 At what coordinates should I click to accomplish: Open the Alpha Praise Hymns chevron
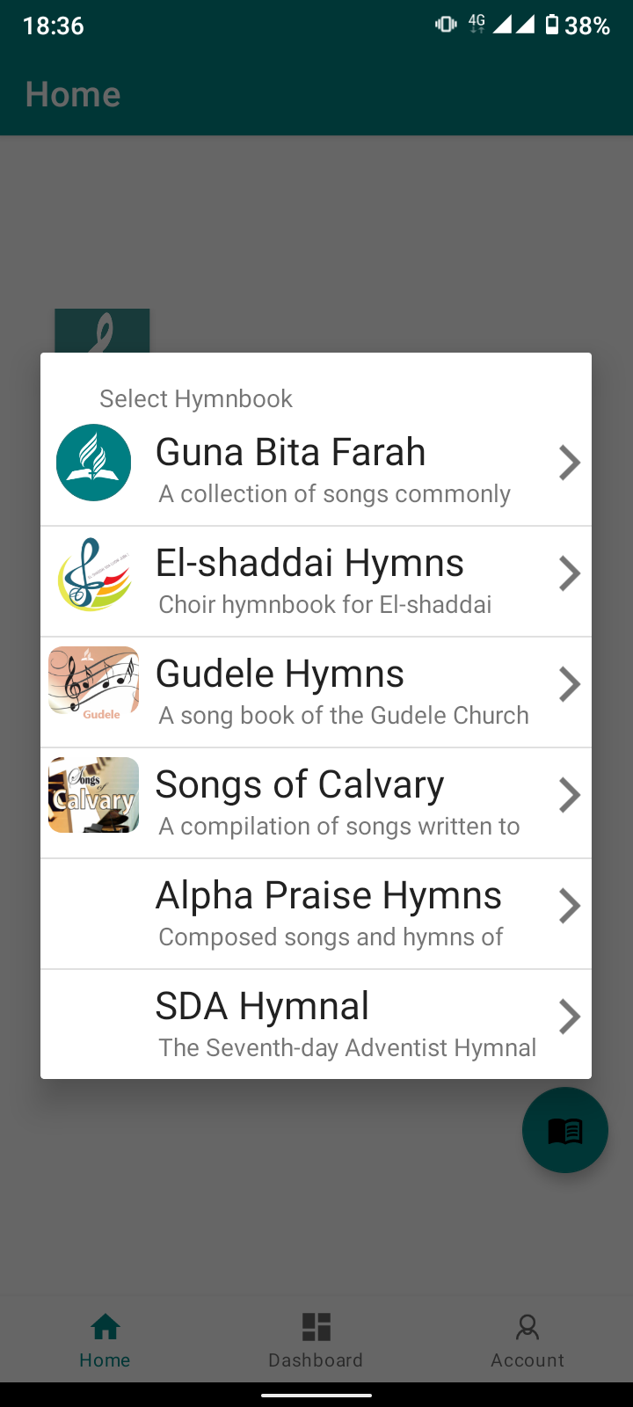coord(570,906)
